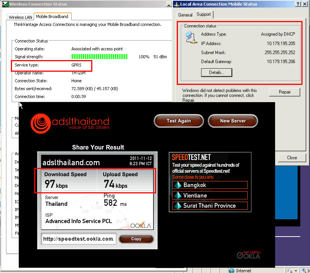Click Advanced Info Service PCL ISP name
Viewport: 310px width, 273px height.
click(x=79, y=221)
